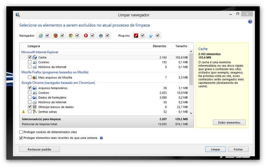Select the "Dados de formulário" row
This screenshot has height=166, width=266.
point(52,97)
